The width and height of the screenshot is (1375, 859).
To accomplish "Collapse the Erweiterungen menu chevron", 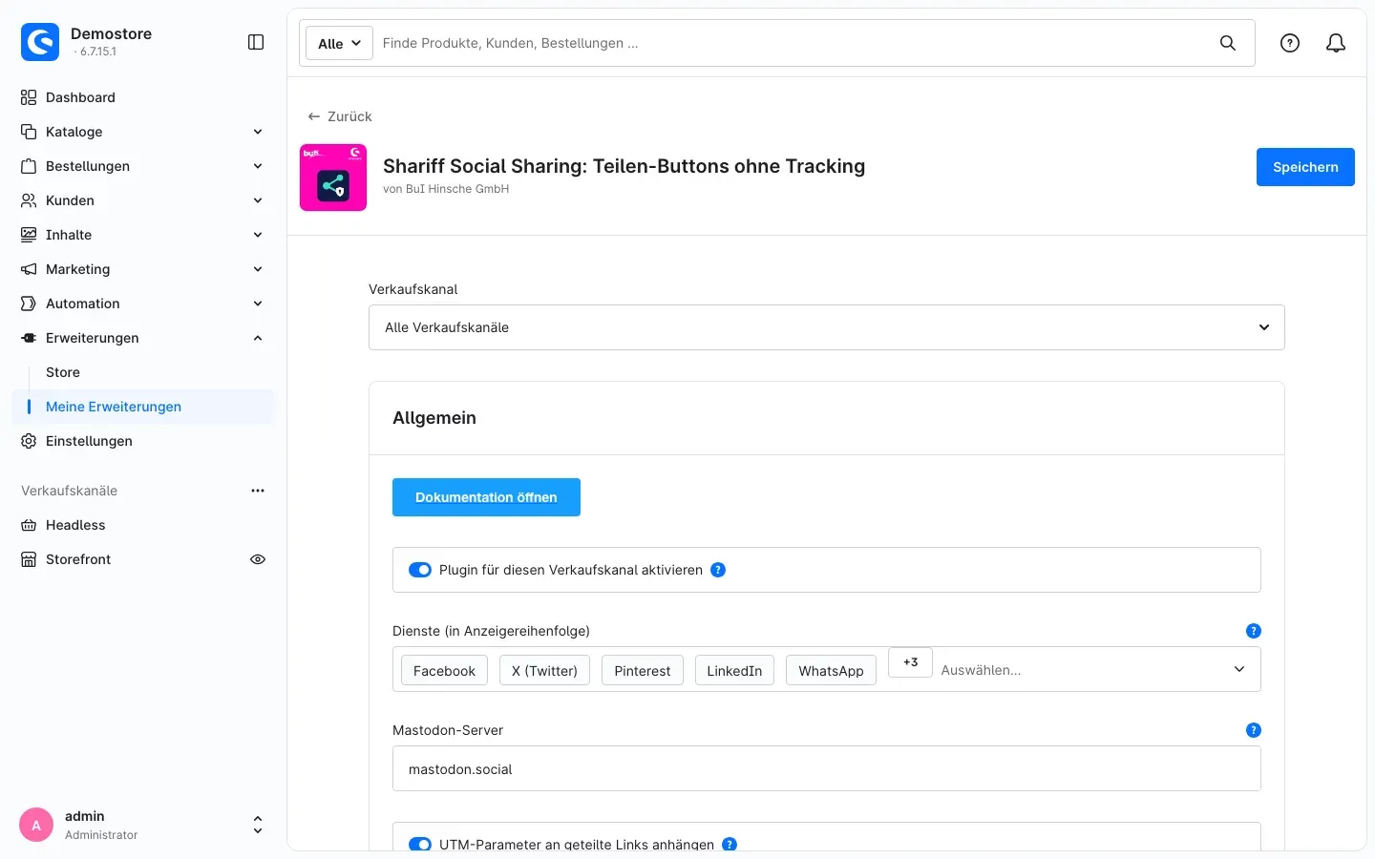I will pyautogui.click(x=258, y=338).
